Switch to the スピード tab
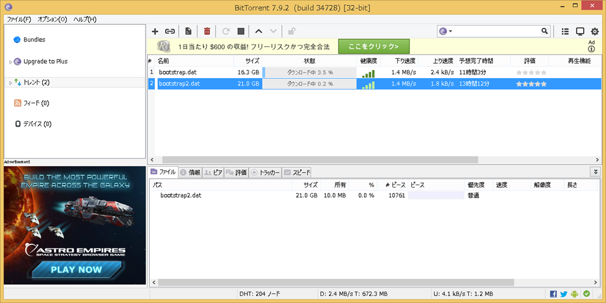606x303 pixels. coord(296,173)
